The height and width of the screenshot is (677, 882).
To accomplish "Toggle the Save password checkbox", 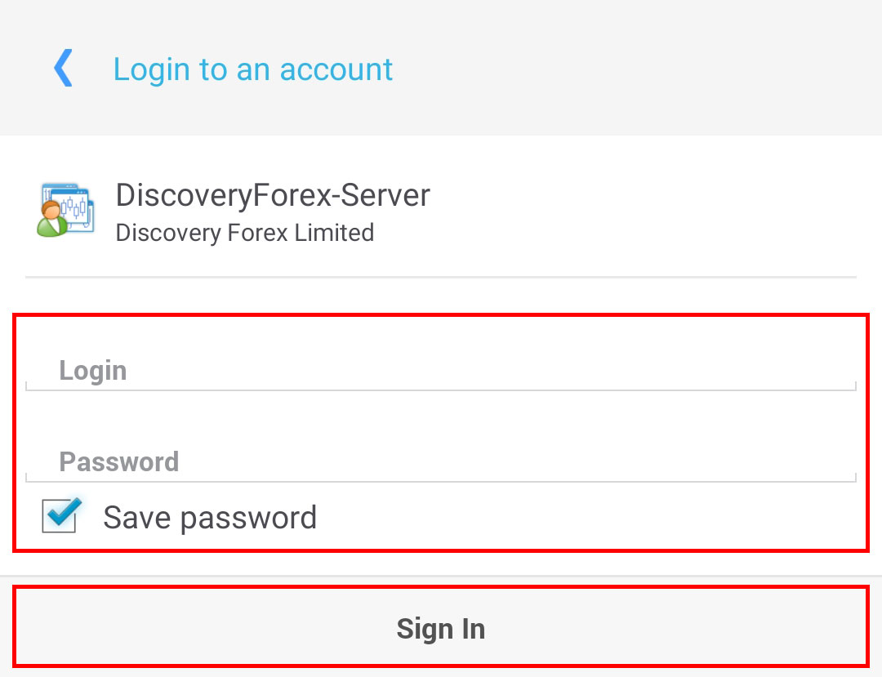I will [x=60, y=515].
